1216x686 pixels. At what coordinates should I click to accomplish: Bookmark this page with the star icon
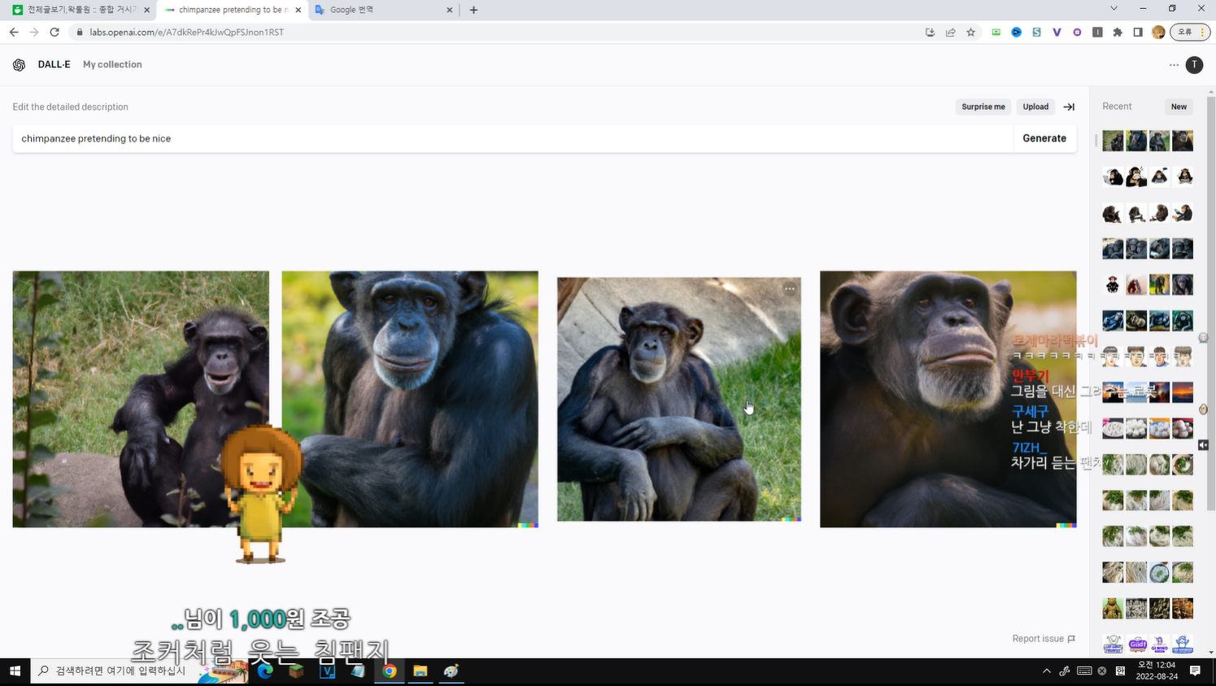click(x=970, y=33)
